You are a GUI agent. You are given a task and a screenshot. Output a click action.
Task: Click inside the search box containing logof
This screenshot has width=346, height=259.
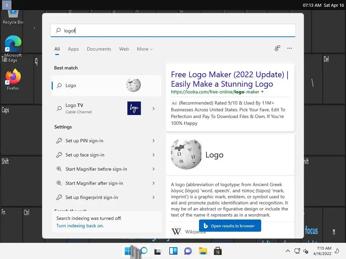click(x=173, y=31)
